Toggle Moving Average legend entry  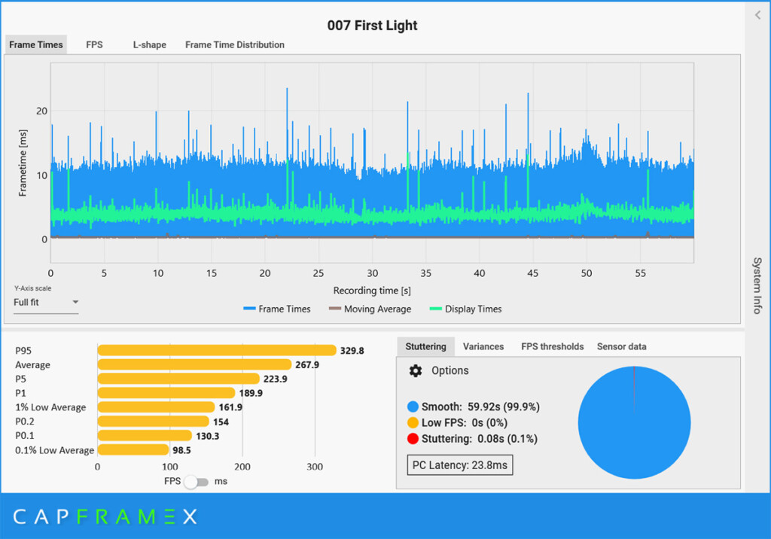370,309
